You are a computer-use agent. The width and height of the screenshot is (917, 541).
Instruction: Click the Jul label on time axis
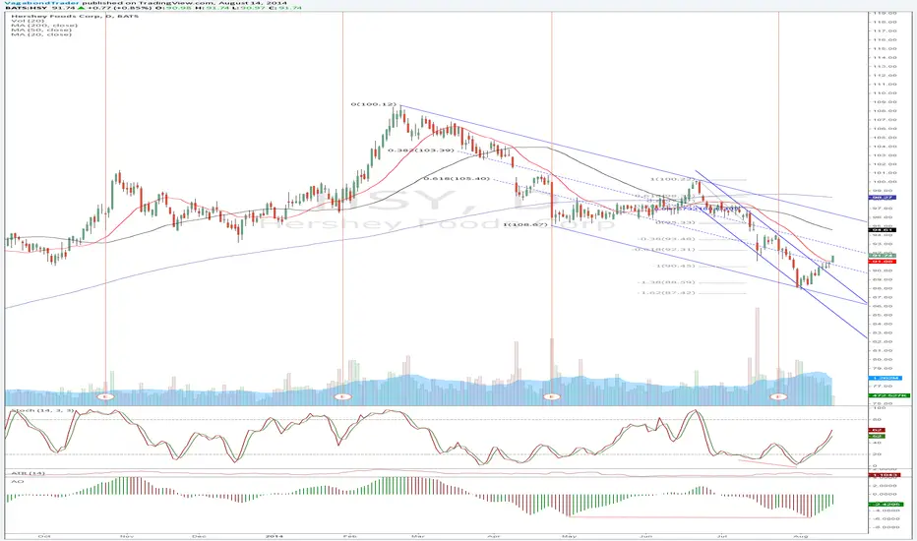point(722,536)
